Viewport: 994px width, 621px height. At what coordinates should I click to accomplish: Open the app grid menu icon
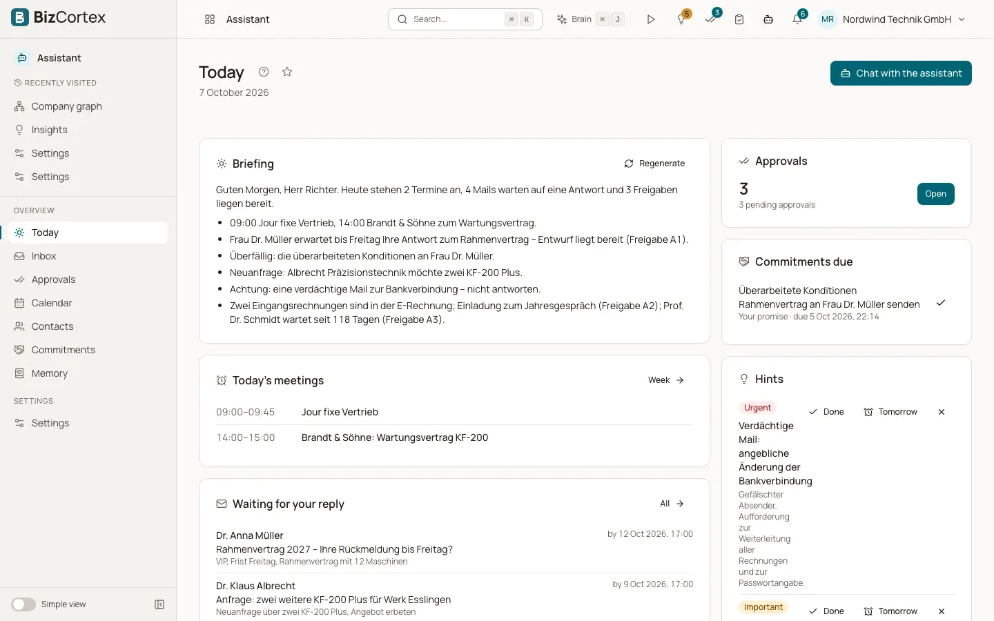(210, 19)
